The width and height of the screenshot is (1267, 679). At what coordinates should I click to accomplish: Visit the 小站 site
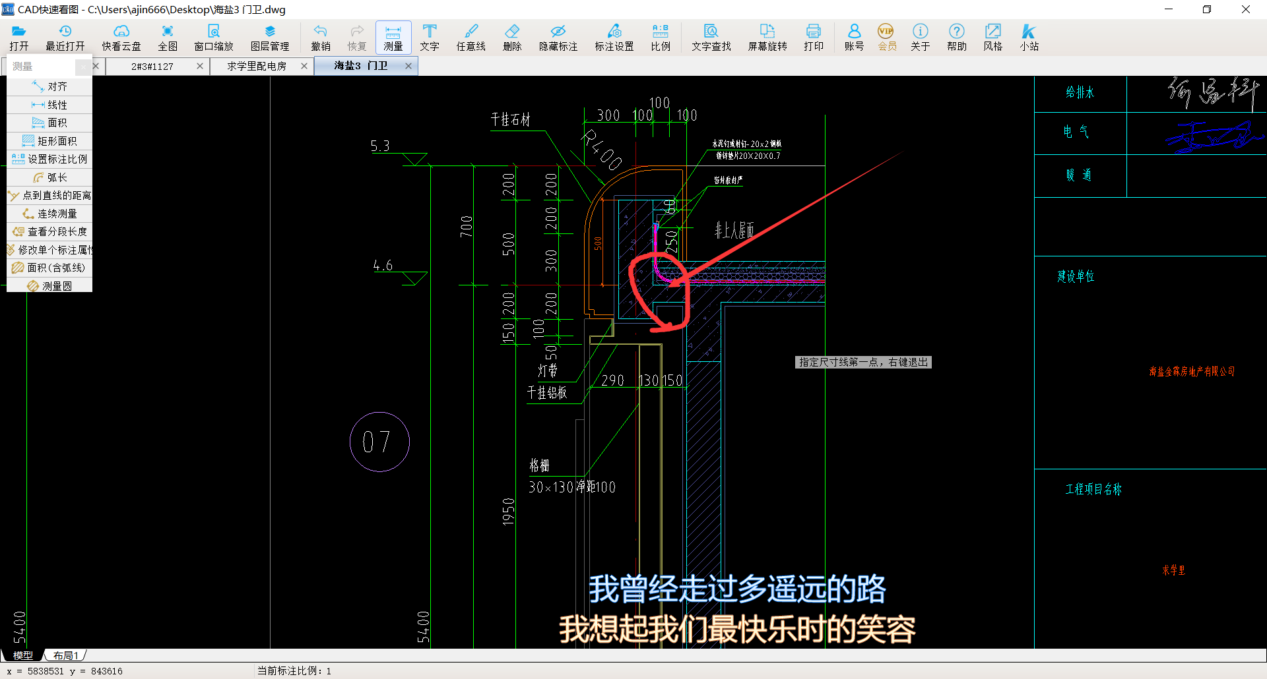pos(1029,38)
